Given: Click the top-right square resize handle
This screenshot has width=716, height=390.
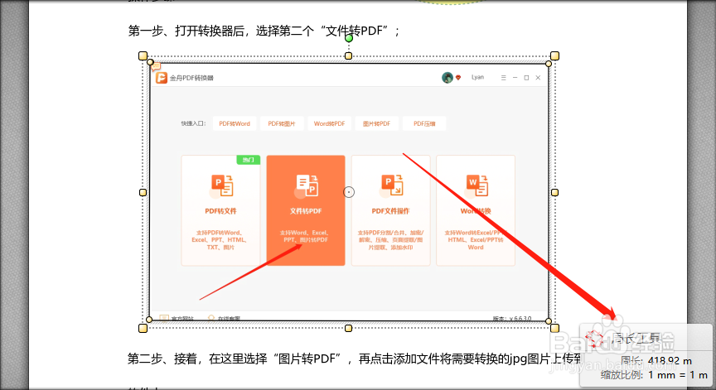Looking at the screenshot, I should click(554, 55).
